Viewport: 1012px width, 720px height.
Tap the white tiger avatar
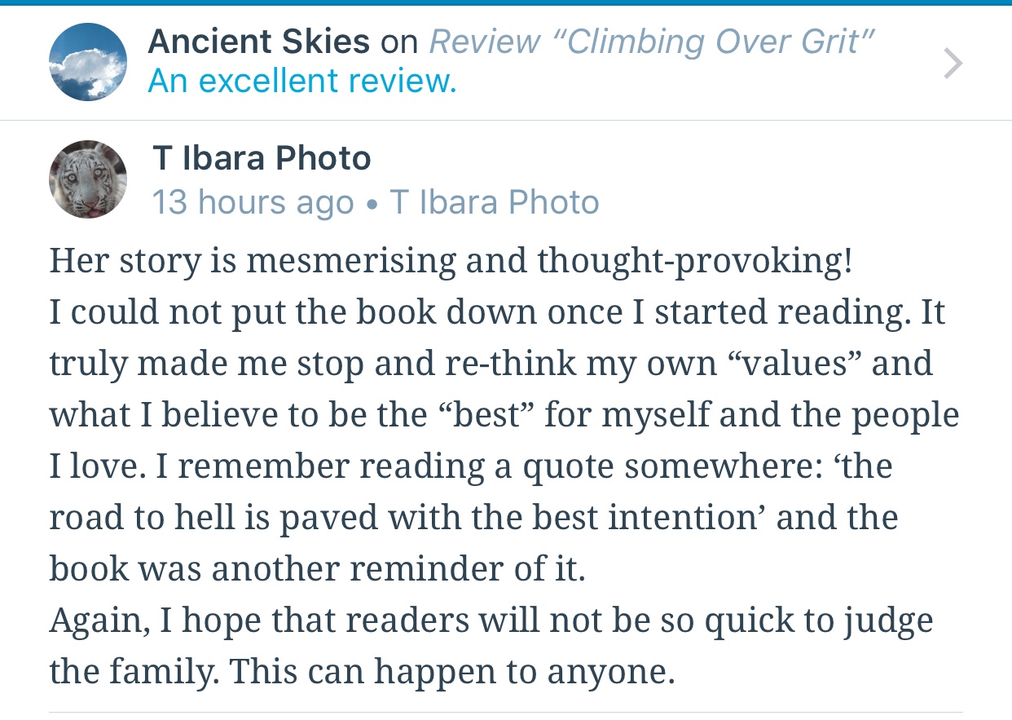click(x=88, y=179)
